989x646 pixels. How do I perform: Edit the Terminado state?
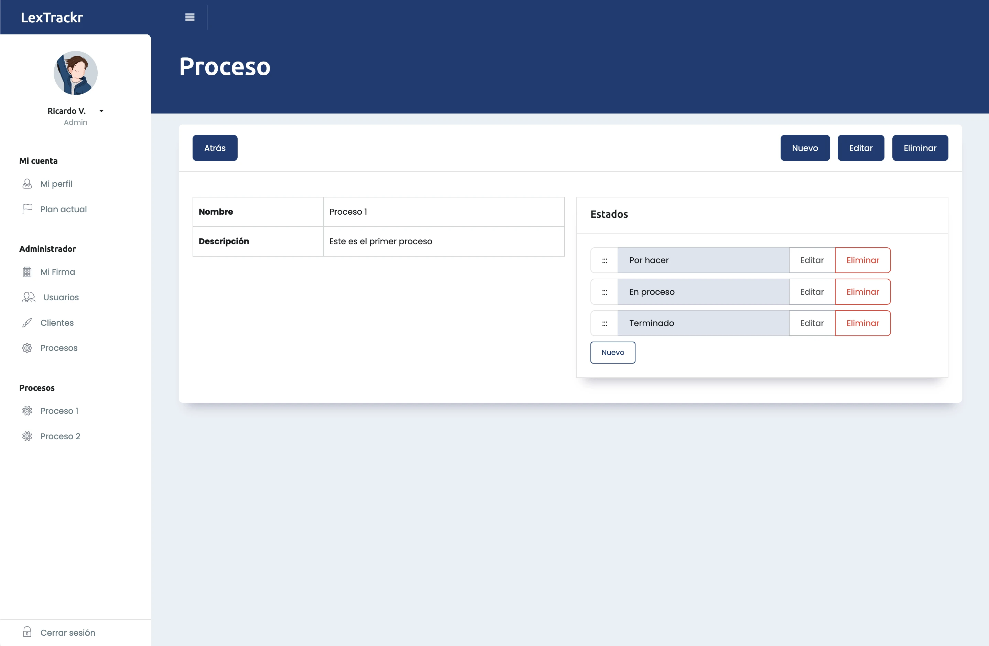(812, 323)
